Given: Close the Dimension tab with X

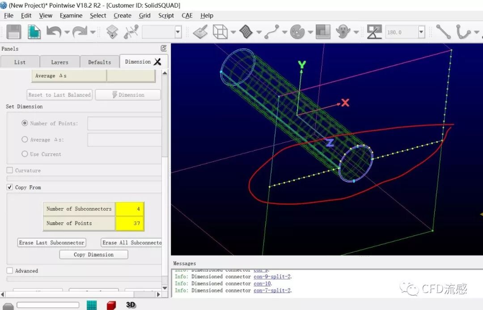Looking at the screenshot, I should [157, 62].
